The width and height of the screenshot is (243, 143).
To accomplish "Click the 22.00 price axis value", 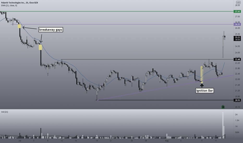I will pos(238,79).
